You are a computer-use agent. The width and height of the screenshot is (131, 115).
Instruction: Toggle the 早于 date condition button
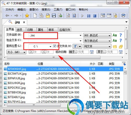pyautogui.click(x=101, y=52)
